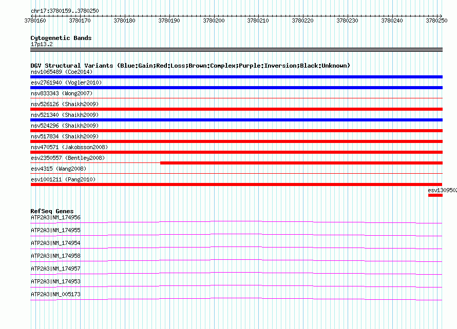This screenshot has width=457, height=329.
Task: Click the thick red bar for esv2350557
Action: coord(301,163)
